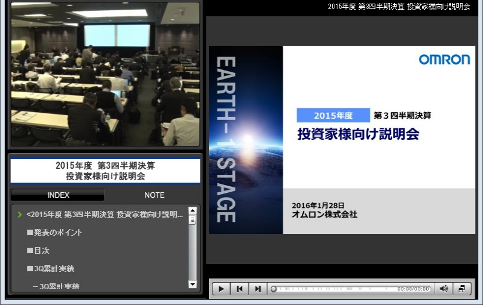The height and width of the screenshot is (305, 483).
Task: Open the NOTE tab
Action: [155, 195]
